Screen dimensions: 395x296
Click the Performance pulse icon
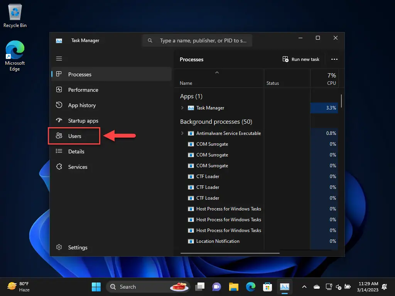point(59,89)
